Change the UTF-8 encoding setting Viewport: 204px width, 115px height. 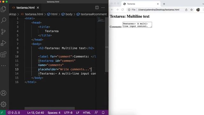pos(68,113)
